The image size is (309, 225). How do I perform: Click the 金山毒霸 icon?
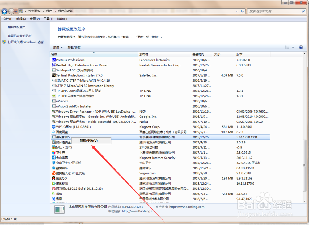[x=53, y=158]
